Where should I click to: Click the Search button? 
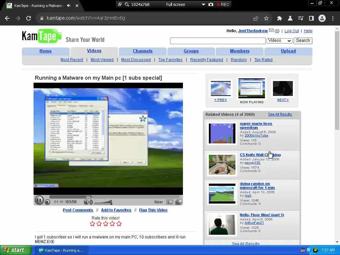[x=303, y=41]
